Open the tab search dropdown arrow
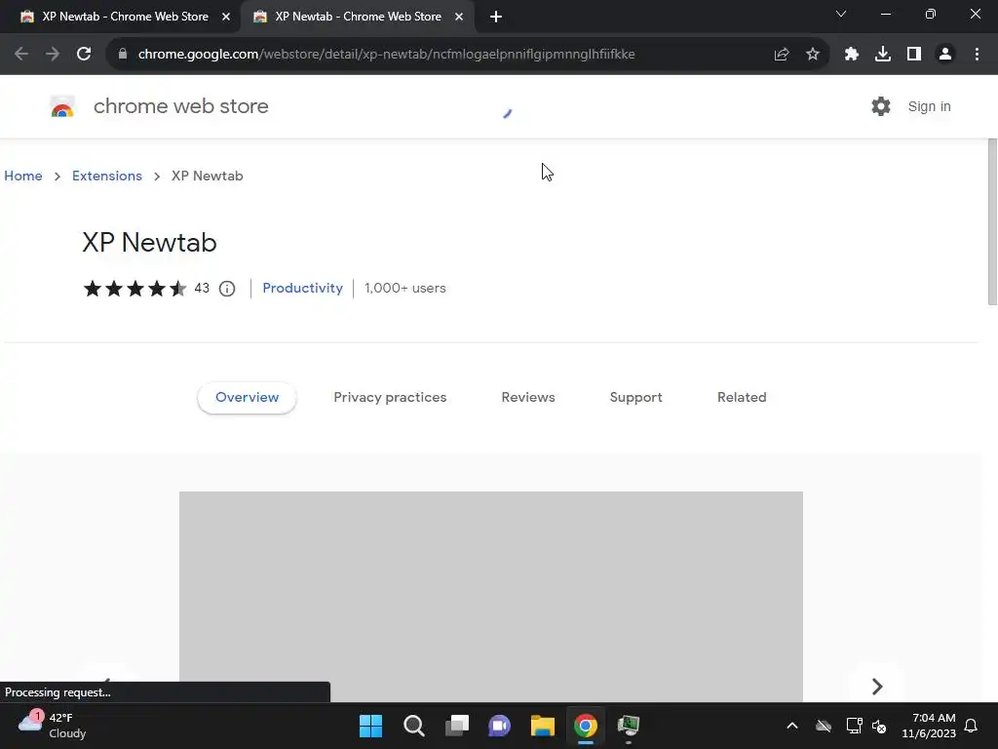This screenshot has width=998, height=749. (841, 14)
